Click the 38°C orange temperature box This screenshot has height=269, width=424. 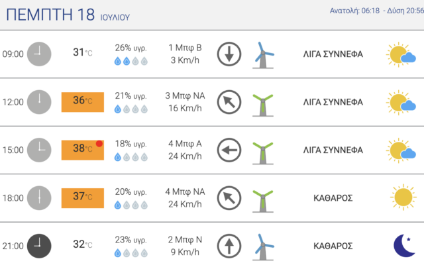click(83, 150)
